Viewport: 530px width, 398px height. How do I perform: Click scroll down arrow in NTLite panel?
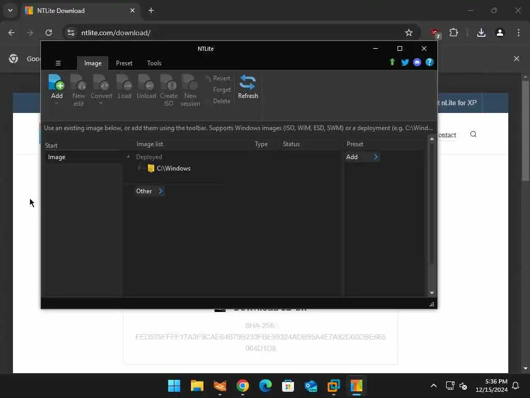pos(432,293)
